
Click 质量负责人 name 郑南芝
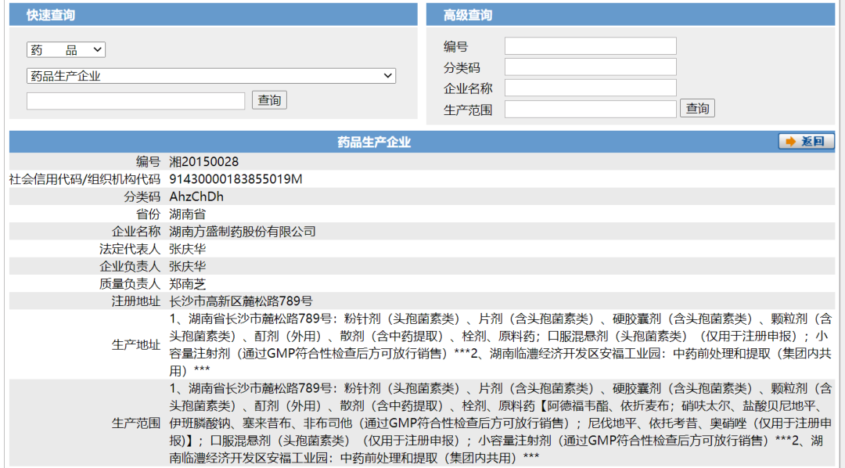point(187,283)
